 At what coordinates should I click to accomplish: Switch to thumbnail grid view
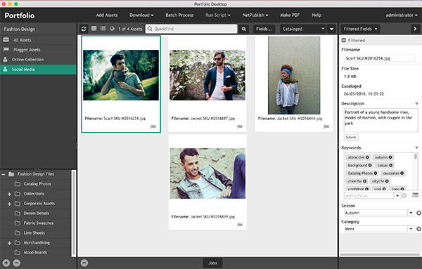click(x=94, y=29)
